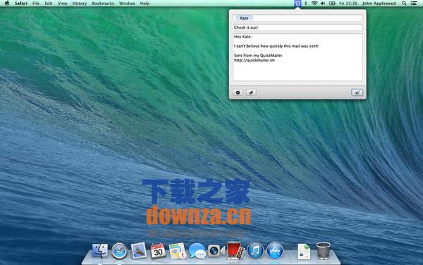Open the Safari menu
Image resolution: width=423 pixels, height=265 pixels.
click(20, 4)
